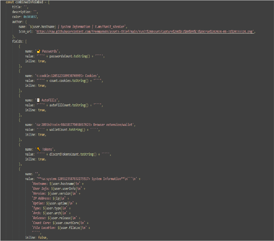This screenshot has width=274, height=241.
Task: Click 'autofillCount.toString()' expression
Action: 69,105
